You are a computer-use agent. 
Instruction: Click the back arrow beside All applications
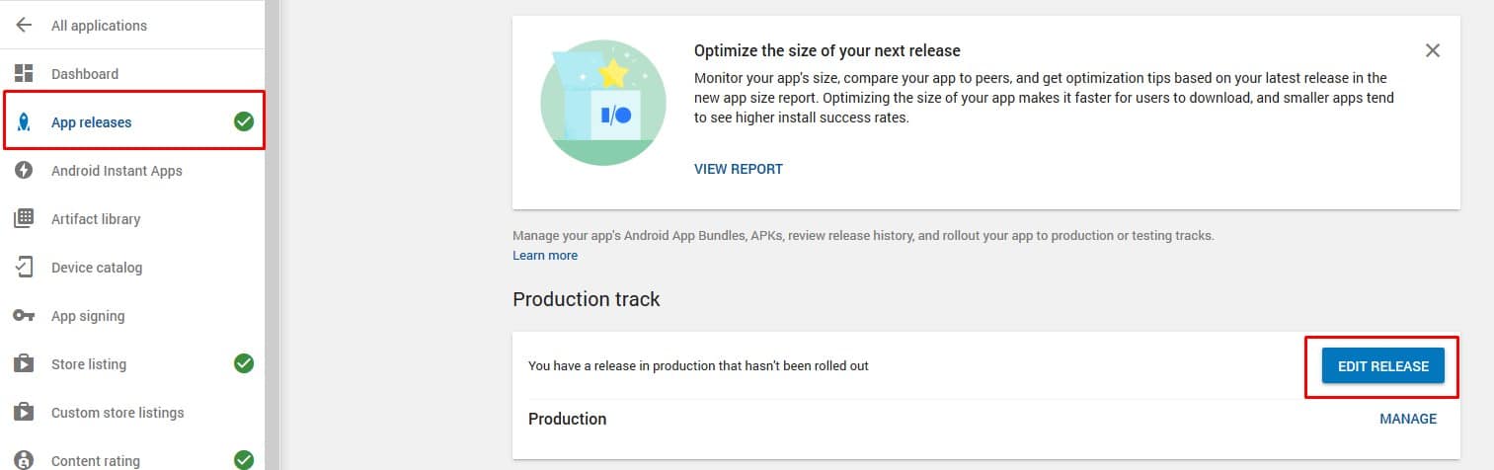tap(24, 26)
